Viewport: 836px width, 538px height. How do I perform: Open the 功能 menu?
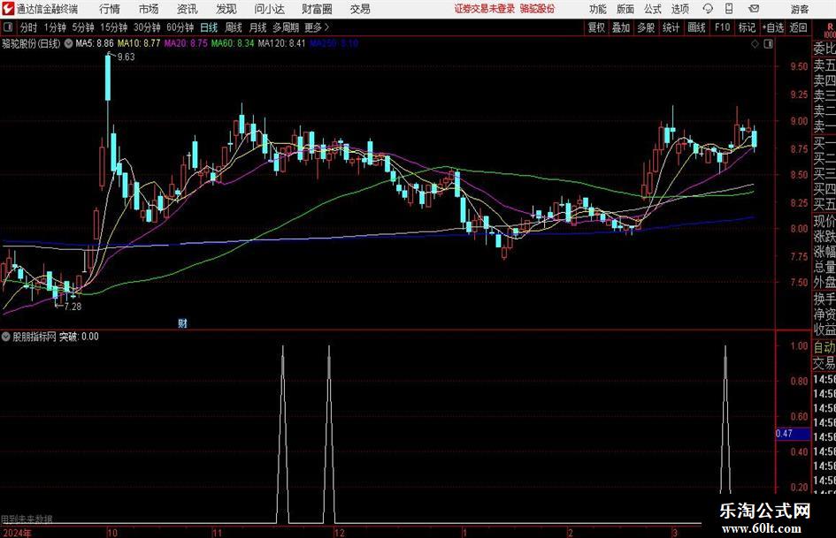(598, 9)
